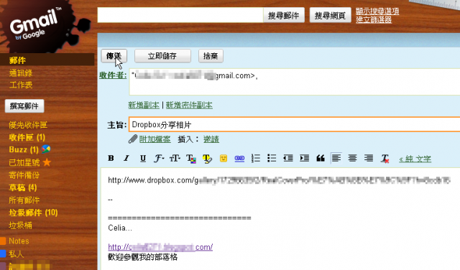Click 撰寫郵件 compose button
Viewport: 460px width, 270px height.
tap(24, 106)
